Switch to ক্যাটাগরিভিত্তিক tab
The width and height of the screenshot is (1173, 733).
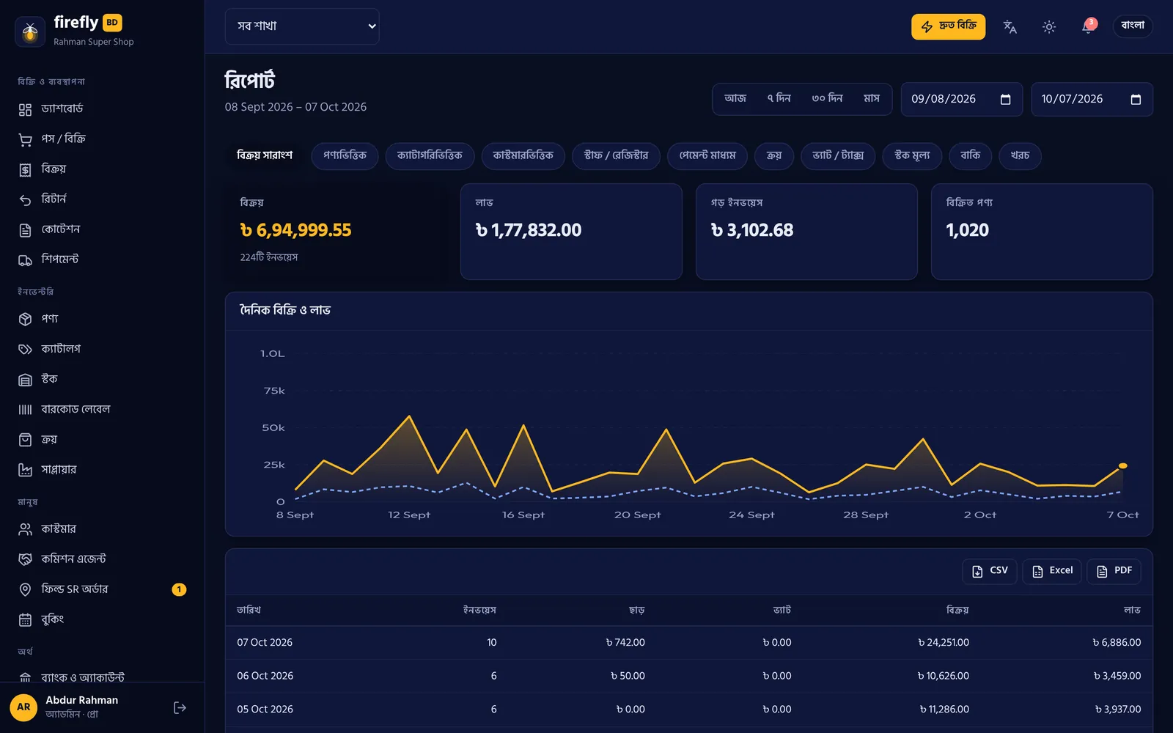click(430, 155)
